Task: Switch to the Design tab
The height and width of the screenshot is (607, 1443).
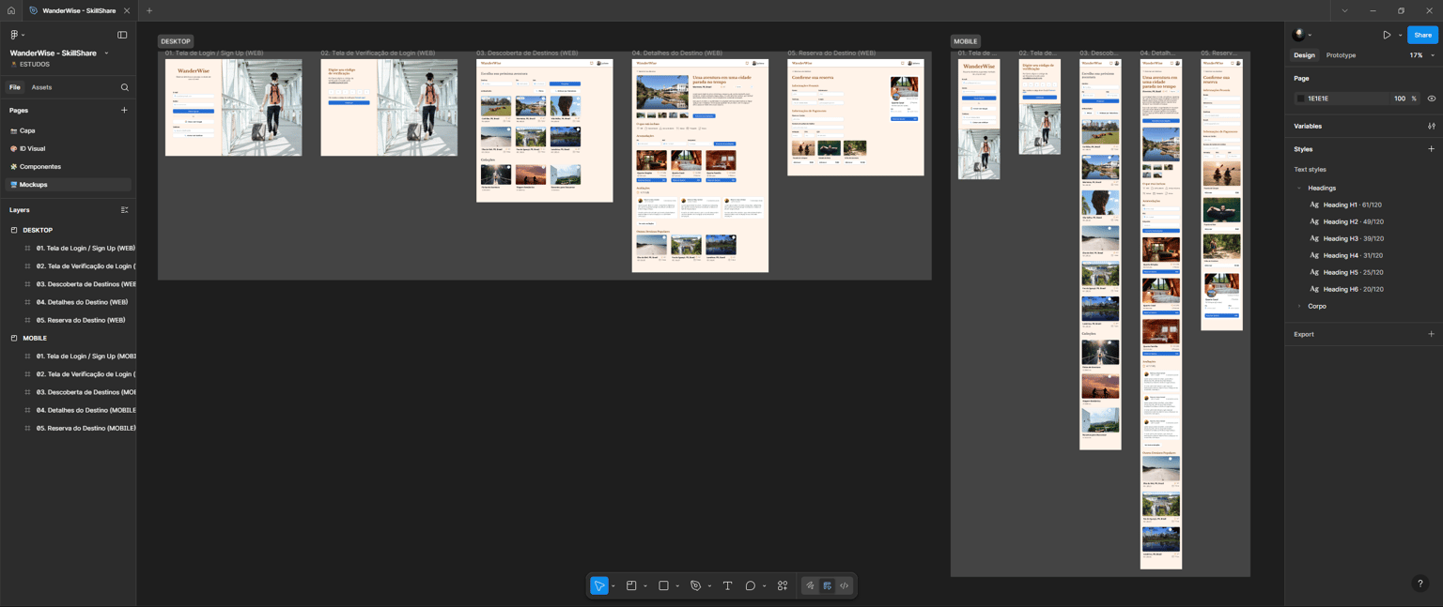Action: click(1304, 55)
